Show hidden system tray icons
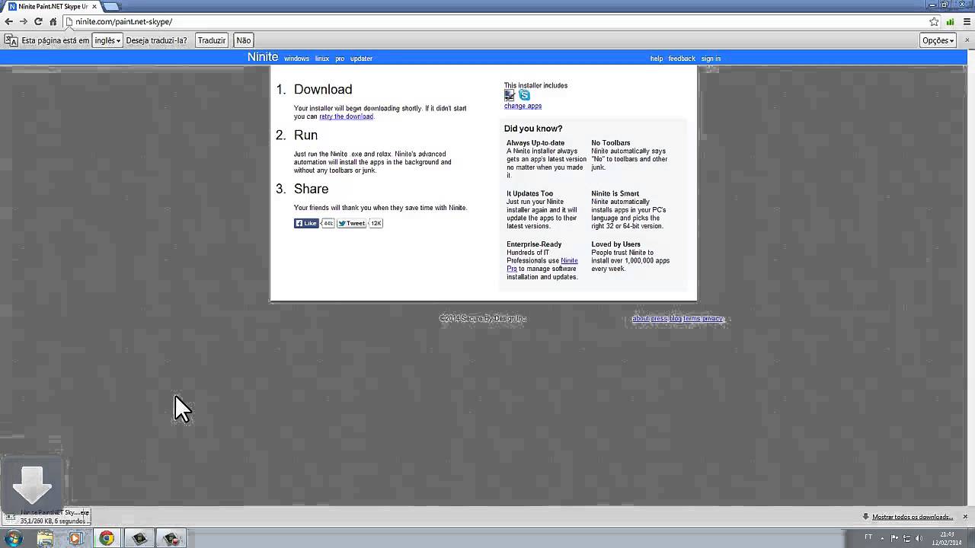 [x=883, y=538]
